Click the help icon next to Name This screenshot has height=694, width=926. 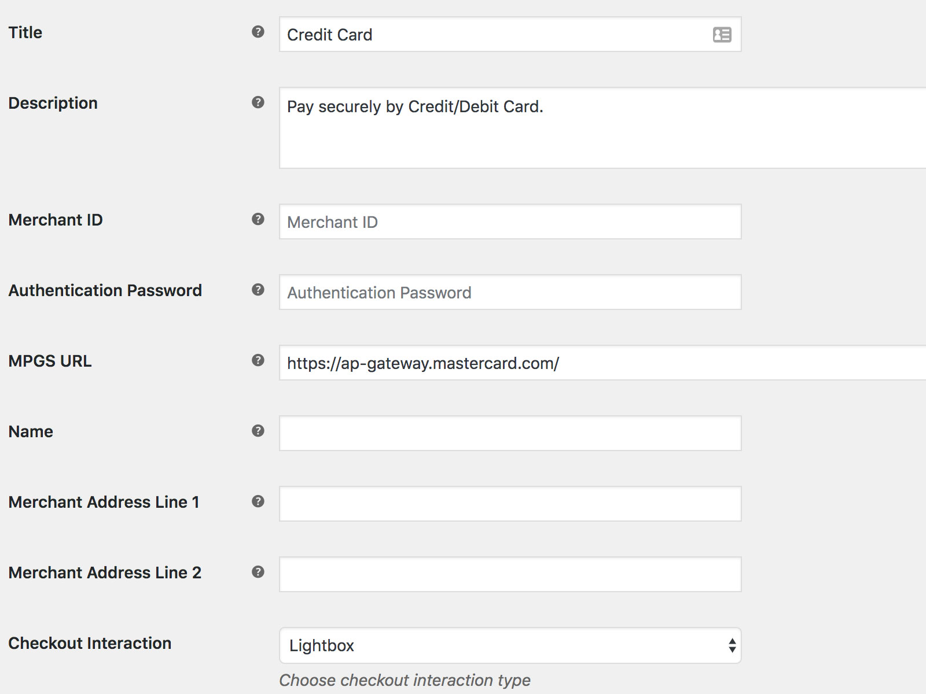click(258, 431)
